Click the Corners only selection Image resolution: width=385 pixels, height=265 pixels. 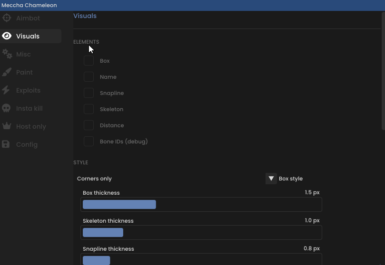click(x=94, y=179)
